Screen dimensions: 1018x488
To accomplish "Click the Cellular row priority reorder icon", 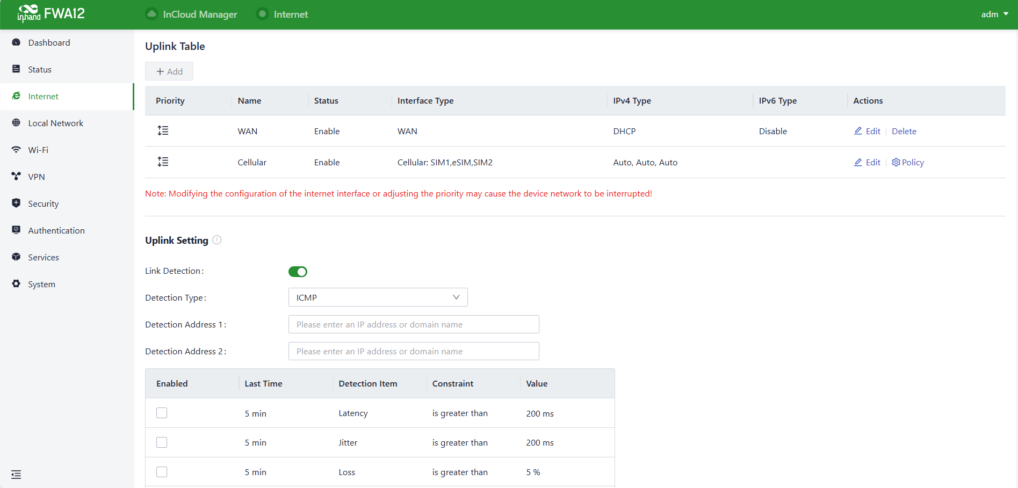I will [163, 162].
